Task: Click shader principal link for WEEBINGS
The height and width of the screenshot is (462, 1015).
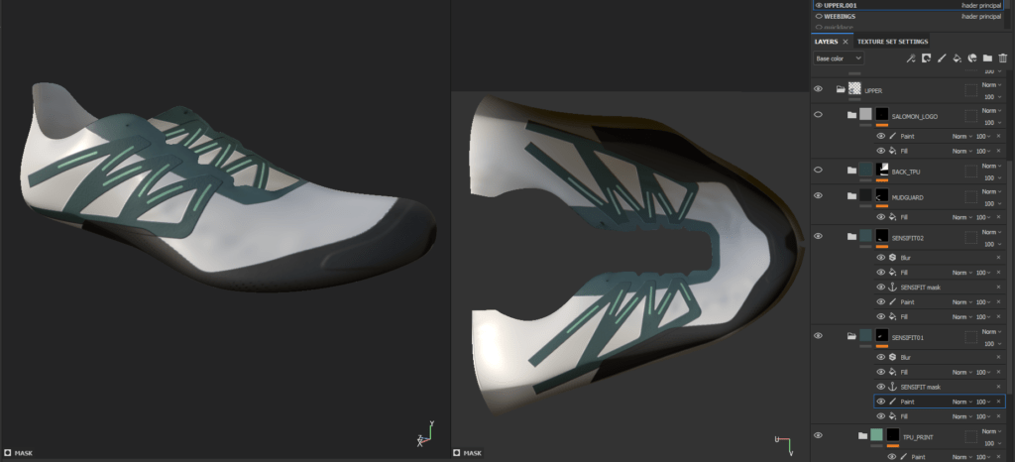Action: 981,16
